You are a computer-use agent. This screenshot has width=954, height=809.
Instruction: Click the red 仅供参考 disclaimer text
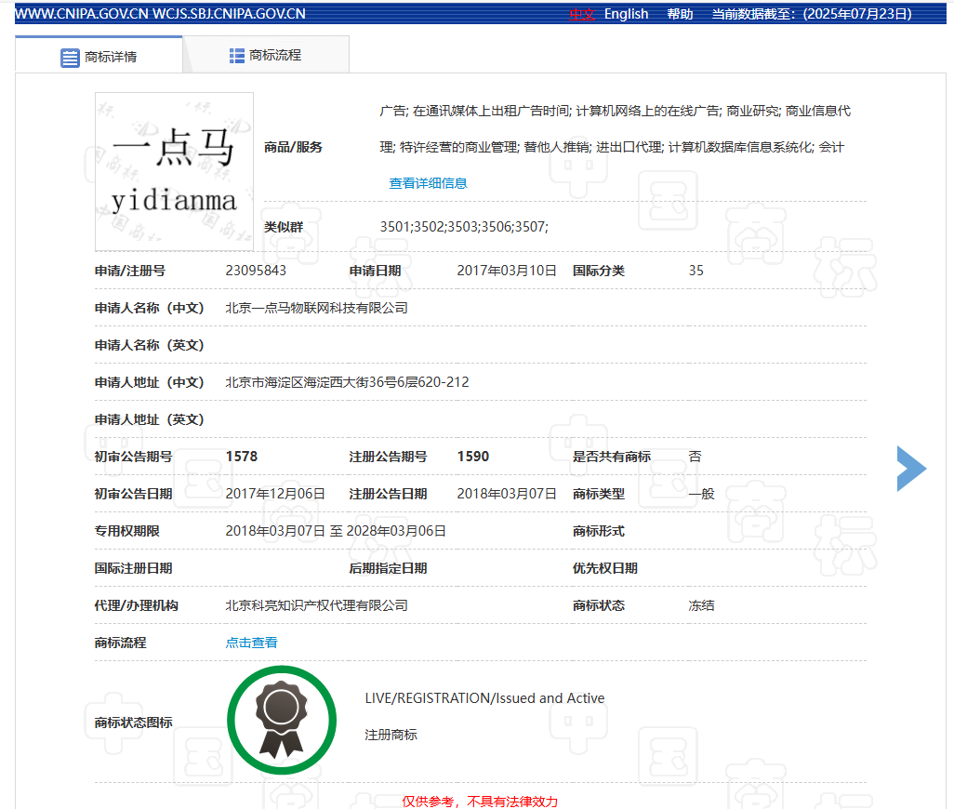pos(480,801)
